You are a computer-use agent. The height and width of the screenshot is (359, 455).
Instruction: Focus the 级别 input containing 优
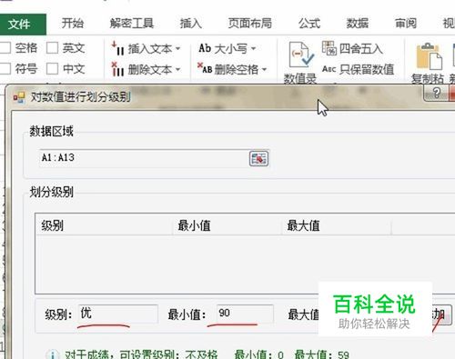118,314
